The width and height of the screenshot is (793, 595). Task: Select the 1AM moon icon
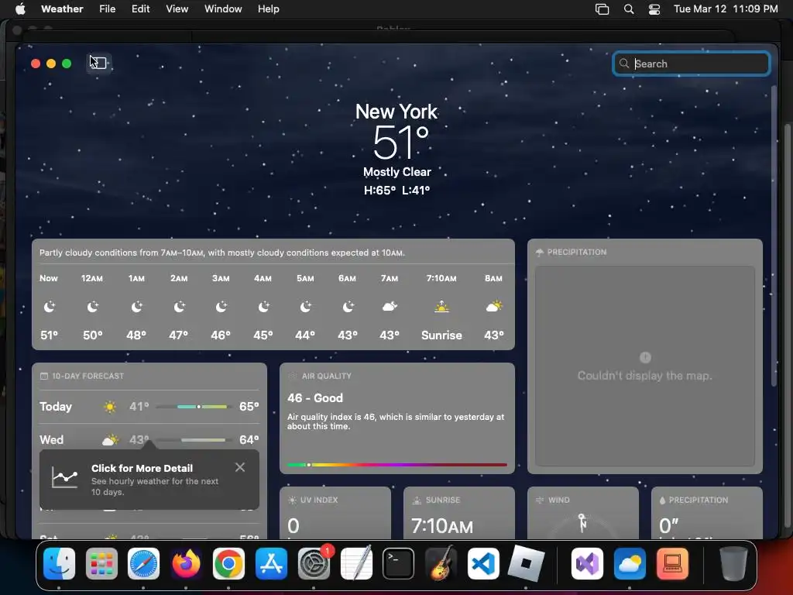pos(136,307)
